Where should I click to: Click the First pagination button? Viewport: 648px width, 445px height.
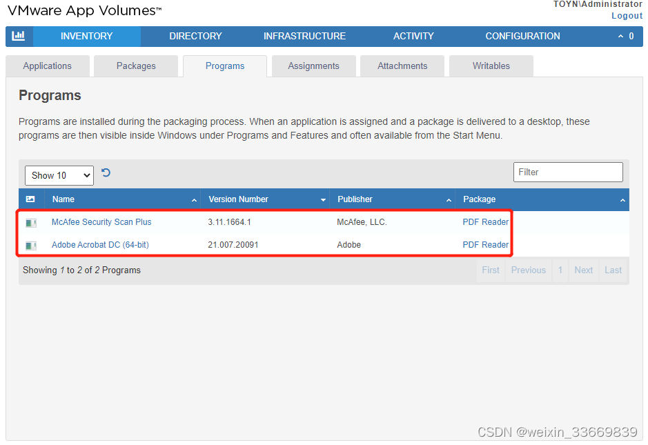(491, 270)
